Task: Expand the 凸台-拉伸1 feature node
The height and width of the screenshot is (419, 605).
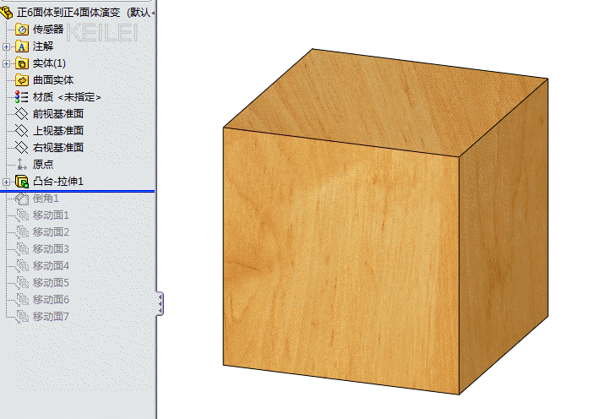Action: (6, 182)
